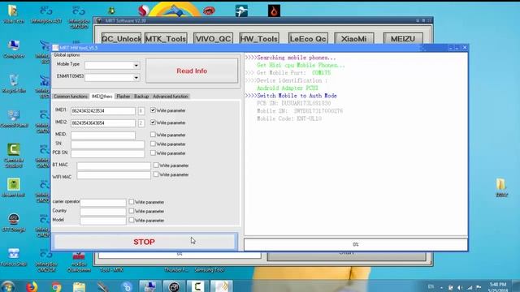Open the Control Panel desktop icon
The height and width of the screenshot is (292, 520).
pos(14,118)
